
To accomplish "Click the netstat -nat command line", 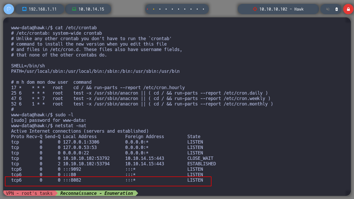I will pyautogui.click(x=49, y=126).
